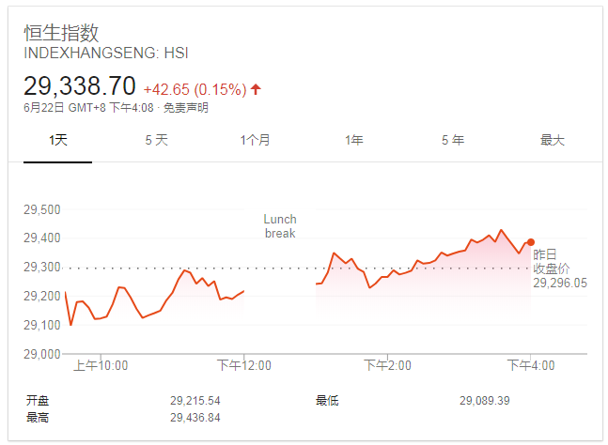The width and height of the screenshot is (608, 445).
Task: Click the 开盘 value 29,215.54
Action: tap(195, 401)
